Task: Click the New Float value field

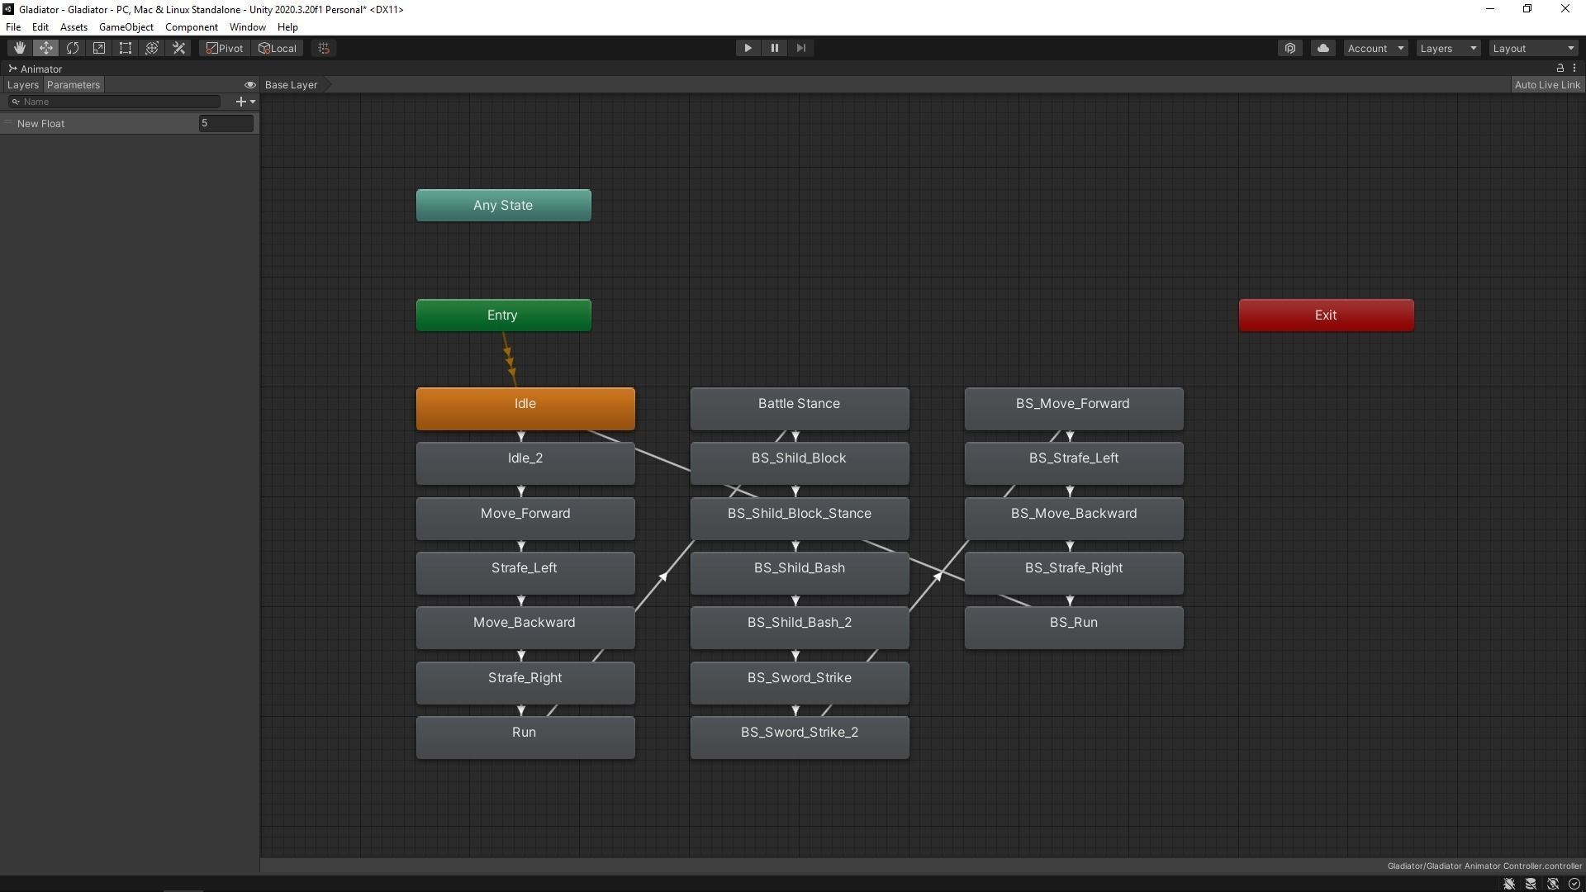Action: click(226, 123)
